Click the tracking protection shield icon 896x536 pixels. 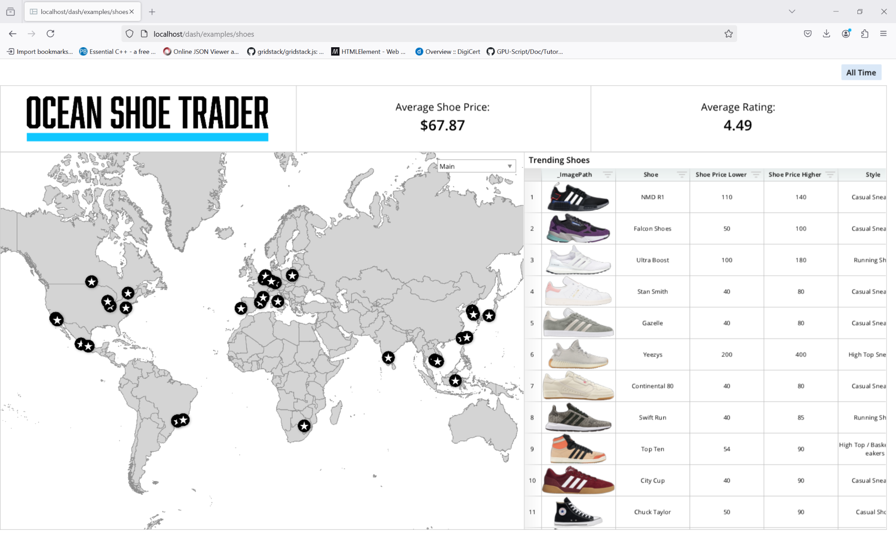tap(129, 34)
